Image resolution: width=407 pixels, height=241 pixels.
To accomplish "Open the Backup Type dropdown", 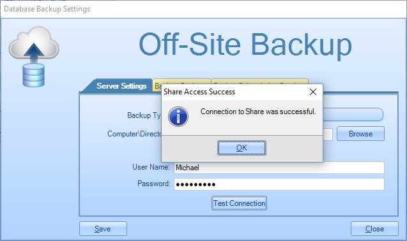I will click(x=353, y=115).
